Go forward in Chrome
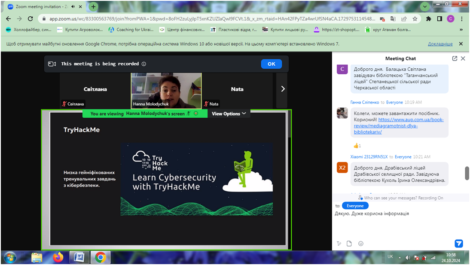This screenshot has width=470, height=265. point(19,18)
